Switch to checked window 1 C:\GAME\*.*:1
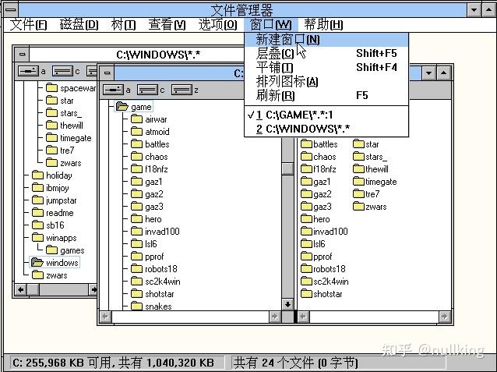 [326, 115]
